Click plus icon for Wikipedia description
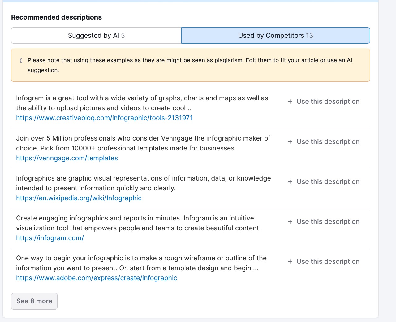Screen dimensions: 396x322 (290, 182)
